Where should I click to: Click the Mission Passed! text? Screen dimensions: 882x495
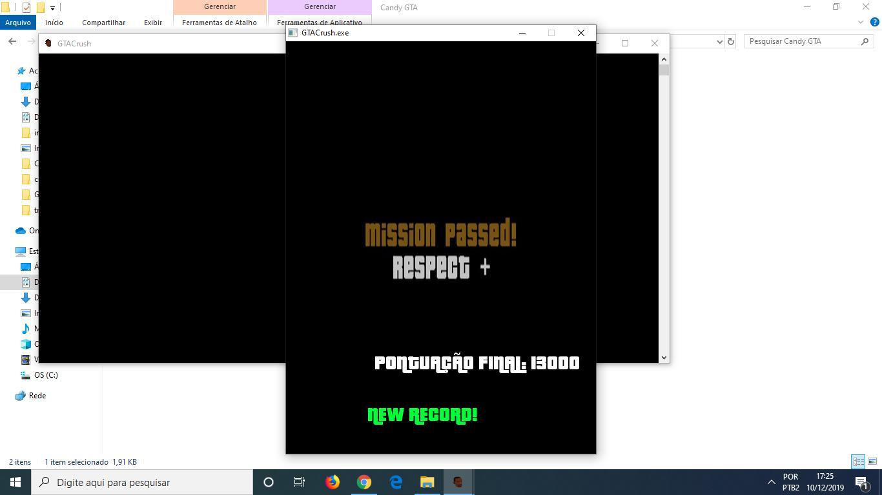tap(441, 233)
